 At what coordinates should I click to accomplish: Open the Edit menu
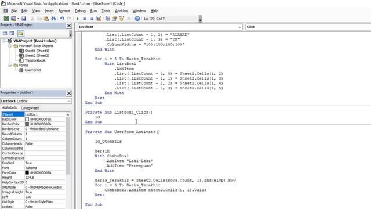(24, 11)
